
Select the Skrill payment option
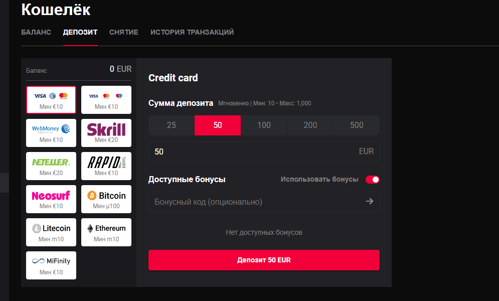[106, 132]
